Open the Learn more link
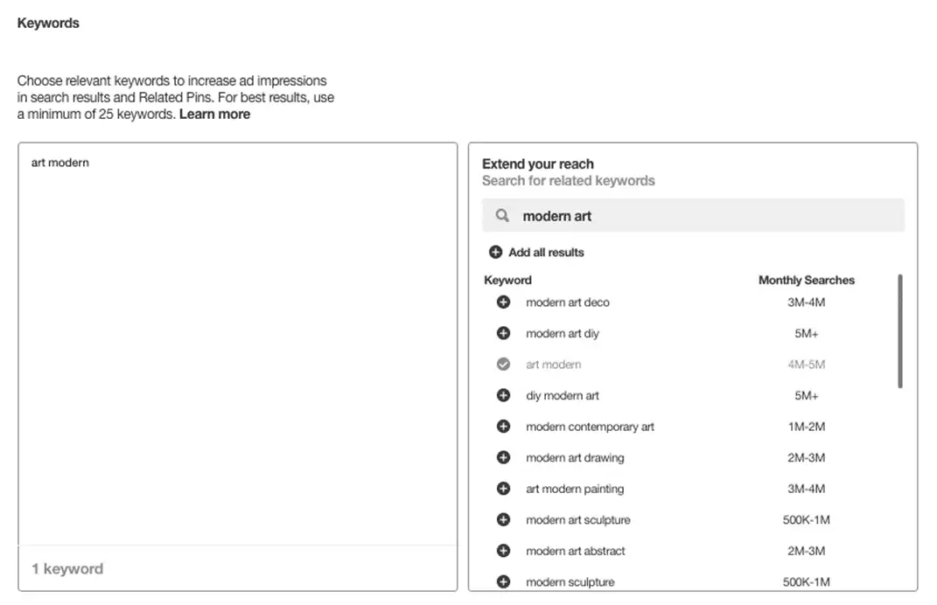The height and width of the screenshot is (605, 937). (213, 114)
